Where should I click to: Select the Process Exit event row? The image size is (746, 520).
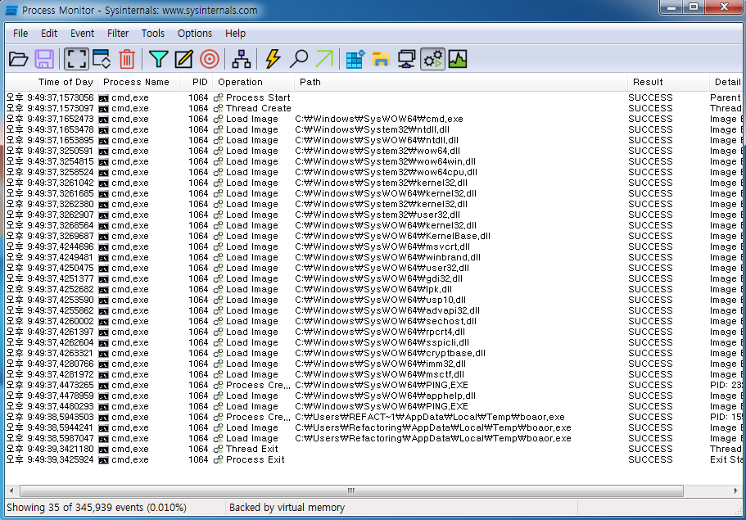click(374, 459)
